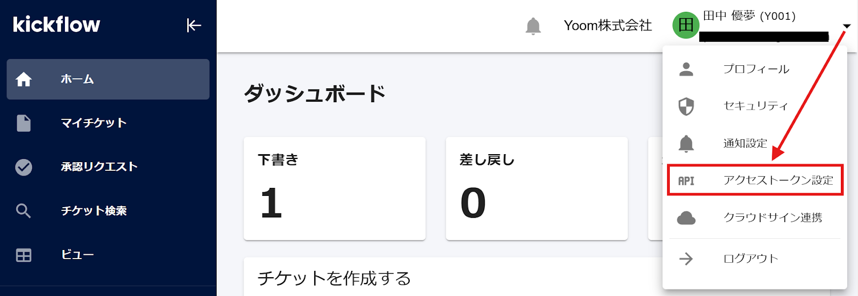Open the 差し戻し count card
The width and height of the screenshot is (858, 296).
point(536,188)
